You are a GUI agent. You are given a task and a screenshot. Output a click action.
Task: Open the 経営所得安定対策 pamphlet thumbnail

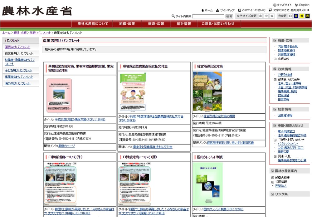[x=207, y=91]
